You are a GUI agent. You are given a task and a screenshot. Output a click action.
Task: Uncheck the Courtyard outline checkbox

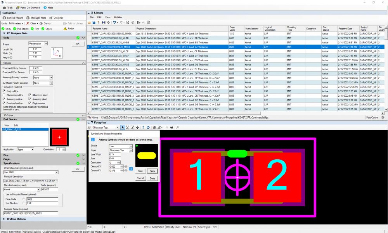pos(4,104)
